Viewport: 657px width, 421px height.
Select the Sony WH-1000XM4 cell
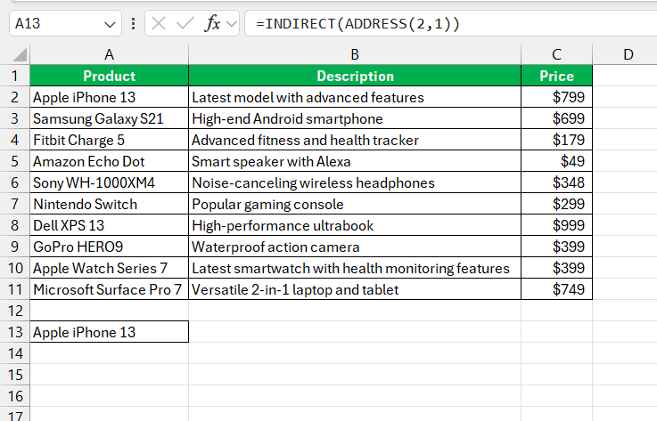[x=109, y=182]
